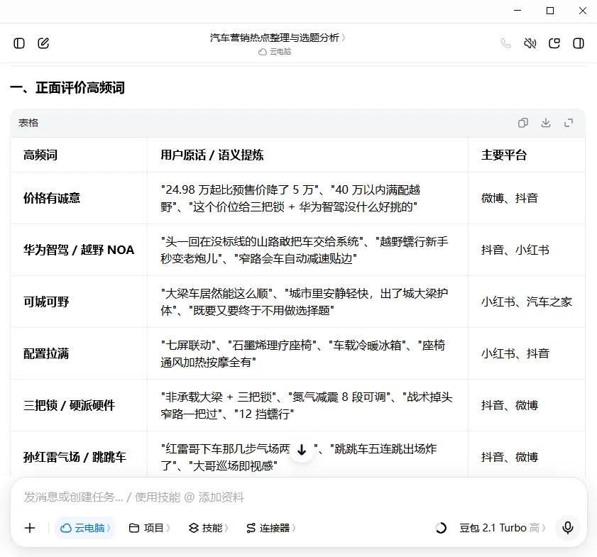The width and height of the screenshot is (597, 557).
Task: Toggle the 云电脑 mode chip
Action: 85,528
